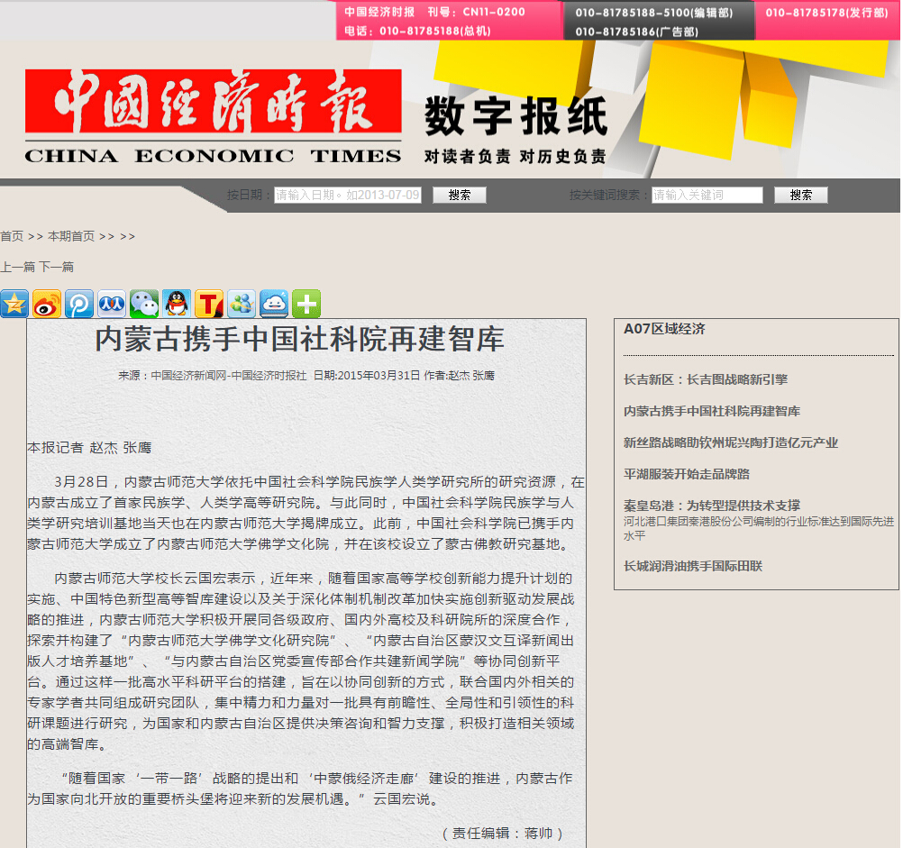
Task: Open sidebar link 内蒙古携手中国社科院再建智库
Action: coord(712,411)
